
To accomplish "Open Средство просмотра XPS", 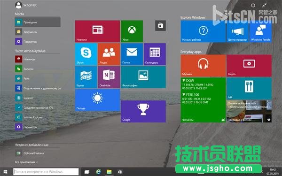I will 38,107.
